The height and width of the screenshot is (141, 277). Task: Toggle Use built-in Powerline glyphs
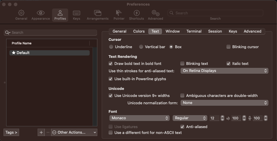click(x=111, y=79)
